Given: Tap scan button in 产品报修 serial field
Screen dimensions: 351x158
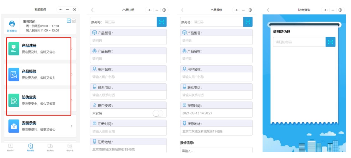Looking at the screenshot, I should 248,22.
